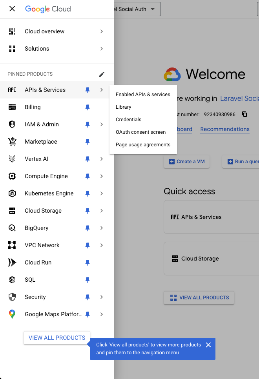Click the VPC Network icon
This screenshot has width=259, height=379.
point(12,245)
